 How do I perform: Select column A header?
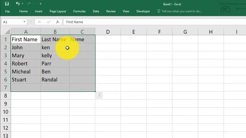(26, 32)
